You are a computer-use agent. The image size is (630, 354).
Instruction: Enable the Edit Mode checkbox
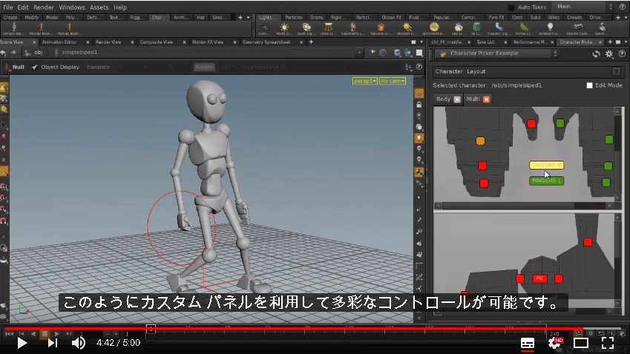point(589,85)
